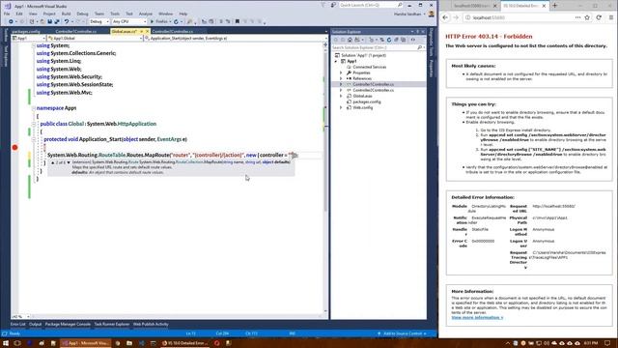Click the Show All Files icon in Solution Explorer
The image size is (618, 348).
click(403, 40)
